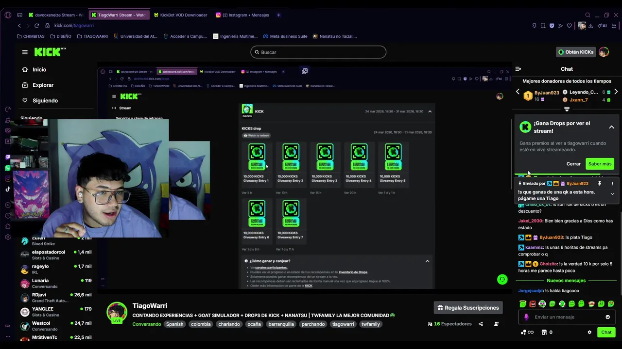This screenshot has height=349, width=622.
Task: Switch to KickBot VOD Downloader tab
Action: click(x=180, y=15)
